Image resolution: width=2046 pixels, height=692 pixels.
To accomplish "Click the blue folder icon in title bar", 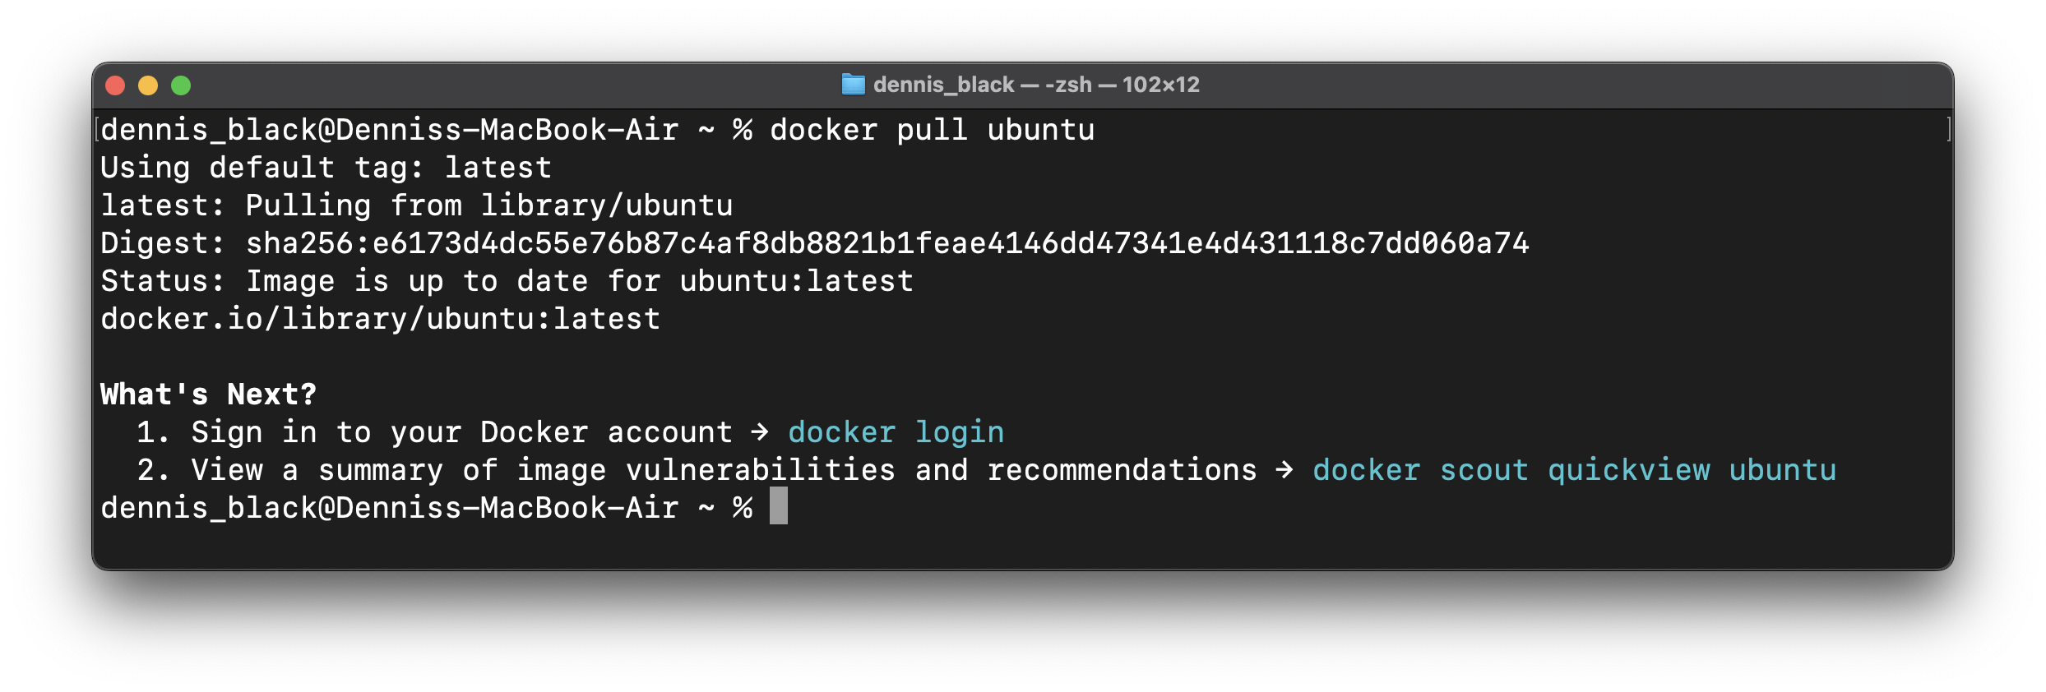I will [x=854, y=85].
